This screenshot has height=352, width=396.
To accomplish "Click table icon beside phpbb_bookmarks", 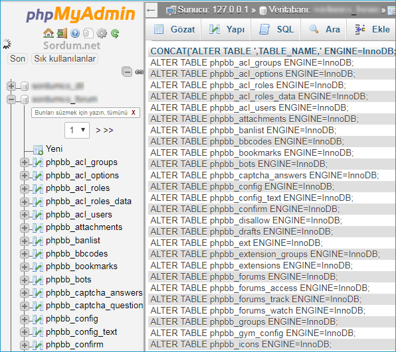I will pos(38,266).
